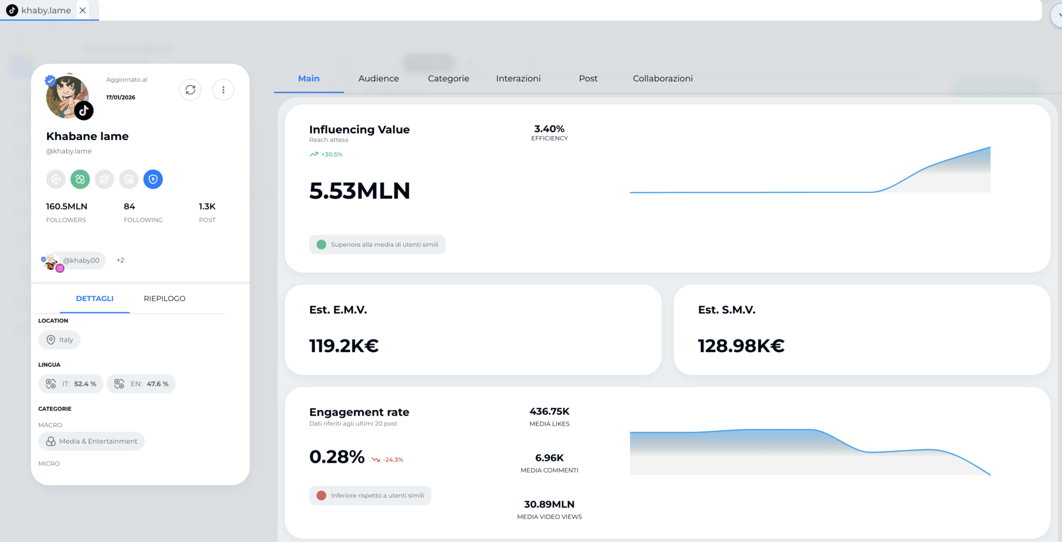Expand the +2 linked accounts
This screenshot has width=1062, height=542.
pos(120,260)
